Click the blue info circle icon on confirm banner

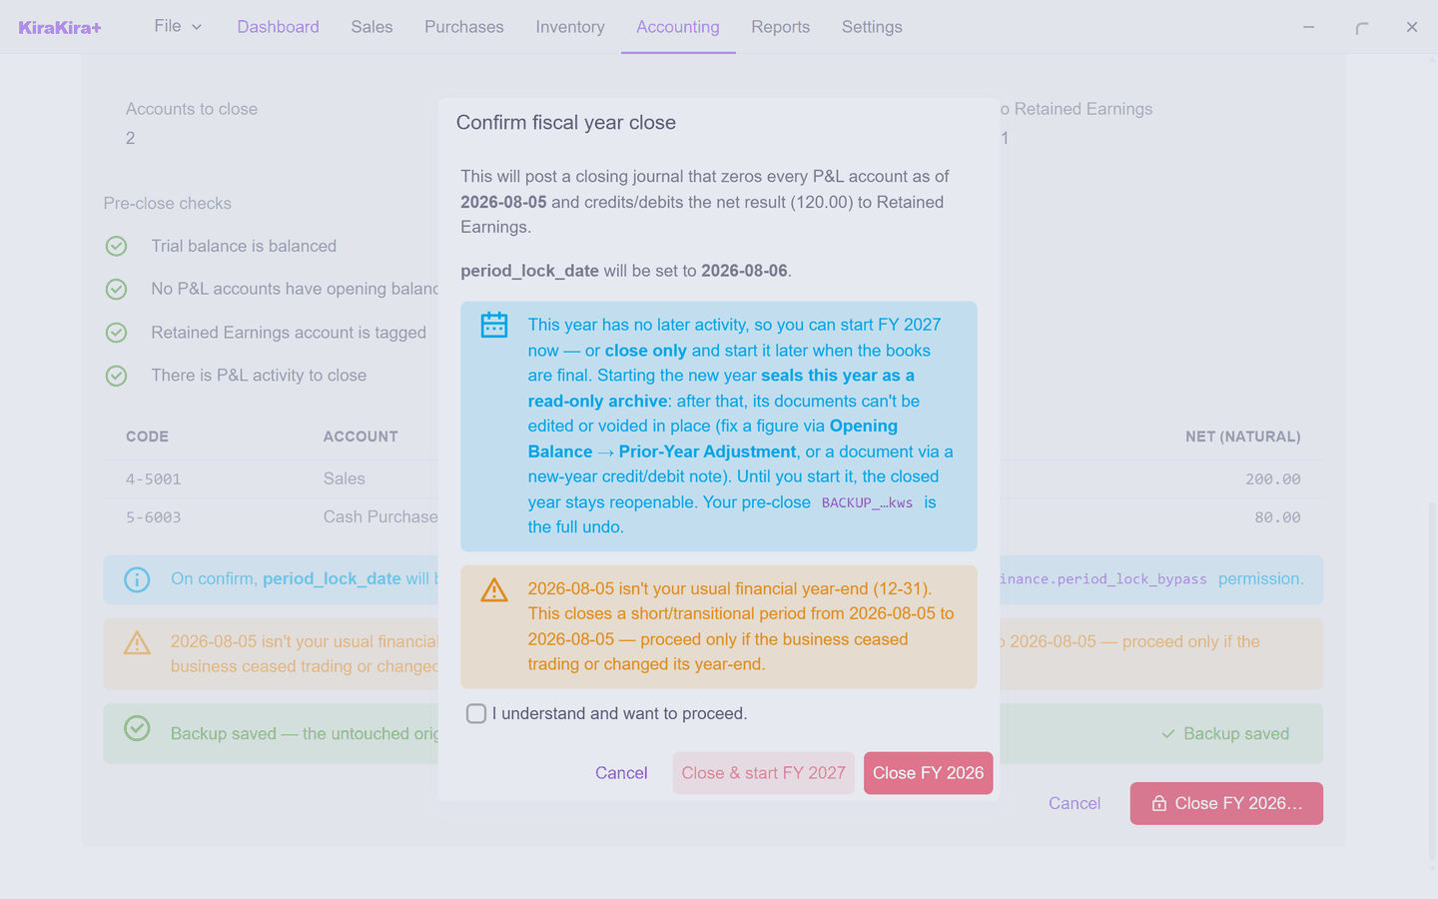[x=137, y=579]
